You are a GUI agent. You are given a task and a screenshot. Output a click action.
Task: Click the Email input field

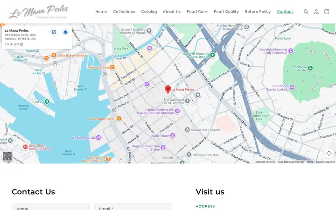point(133,207)
